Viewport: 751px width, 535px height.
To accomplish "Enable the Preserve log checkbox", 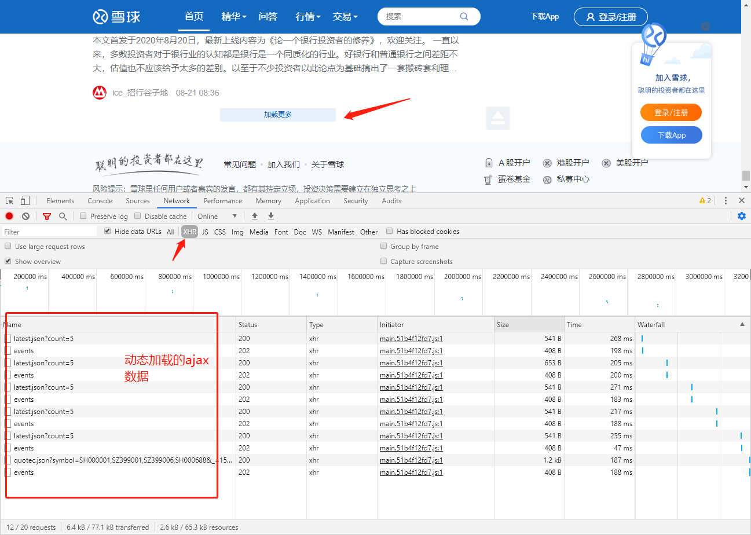I will click(83, 215).
